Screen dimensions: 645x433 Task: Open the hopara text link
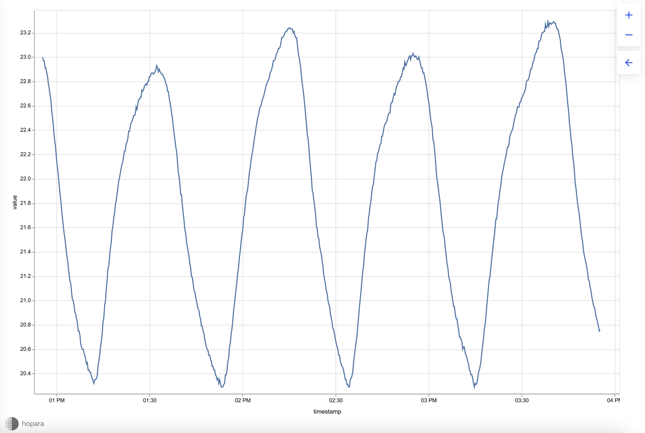33,423
